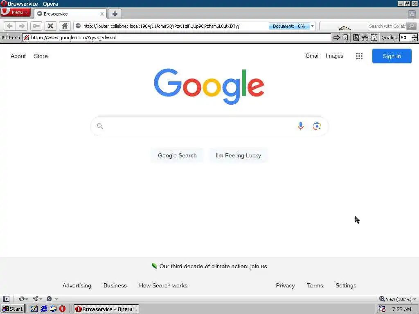Click the I'm Feeling Lucky button
This screenshot has width=419, height=314.
[238, 155]
